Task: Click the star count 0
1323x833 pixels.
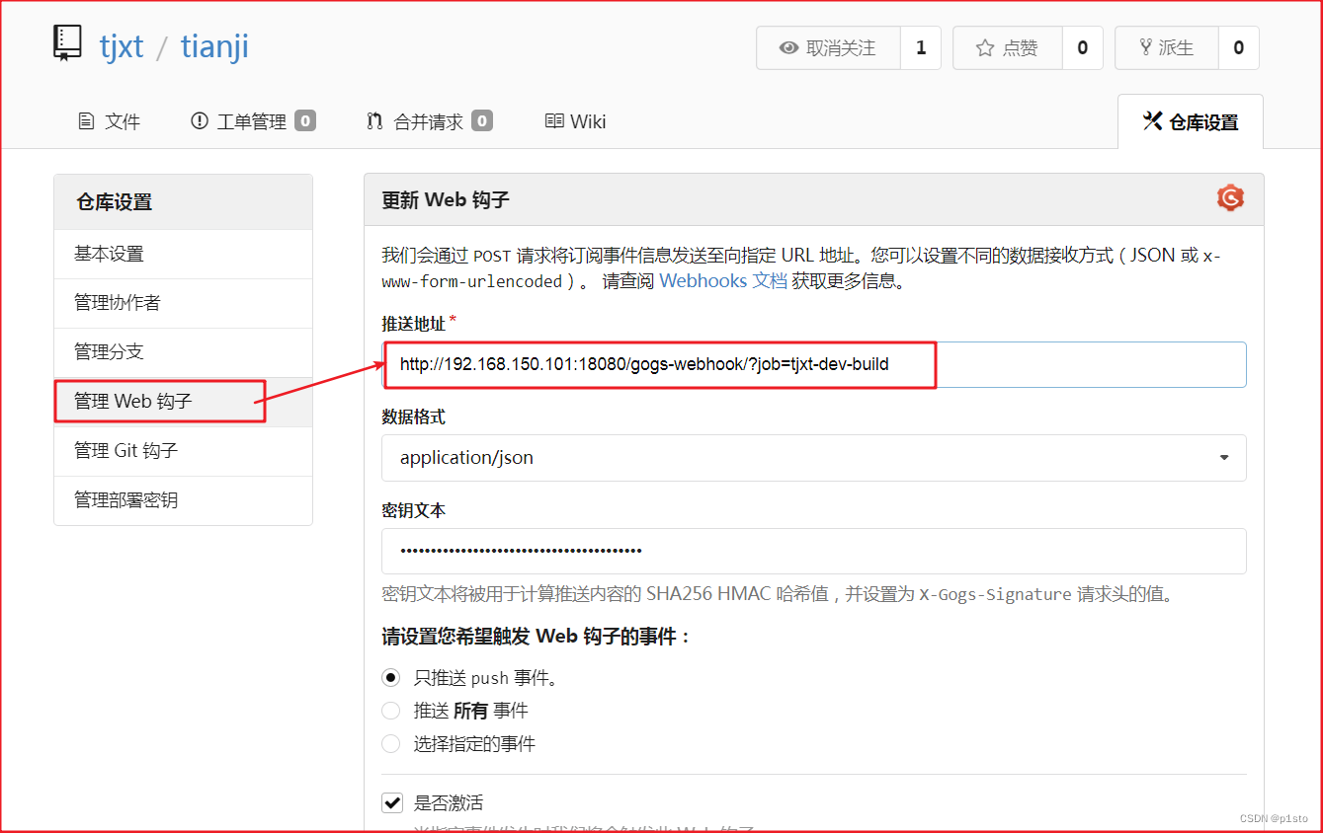Action: pyautogui.click(x=1082, y=47)
